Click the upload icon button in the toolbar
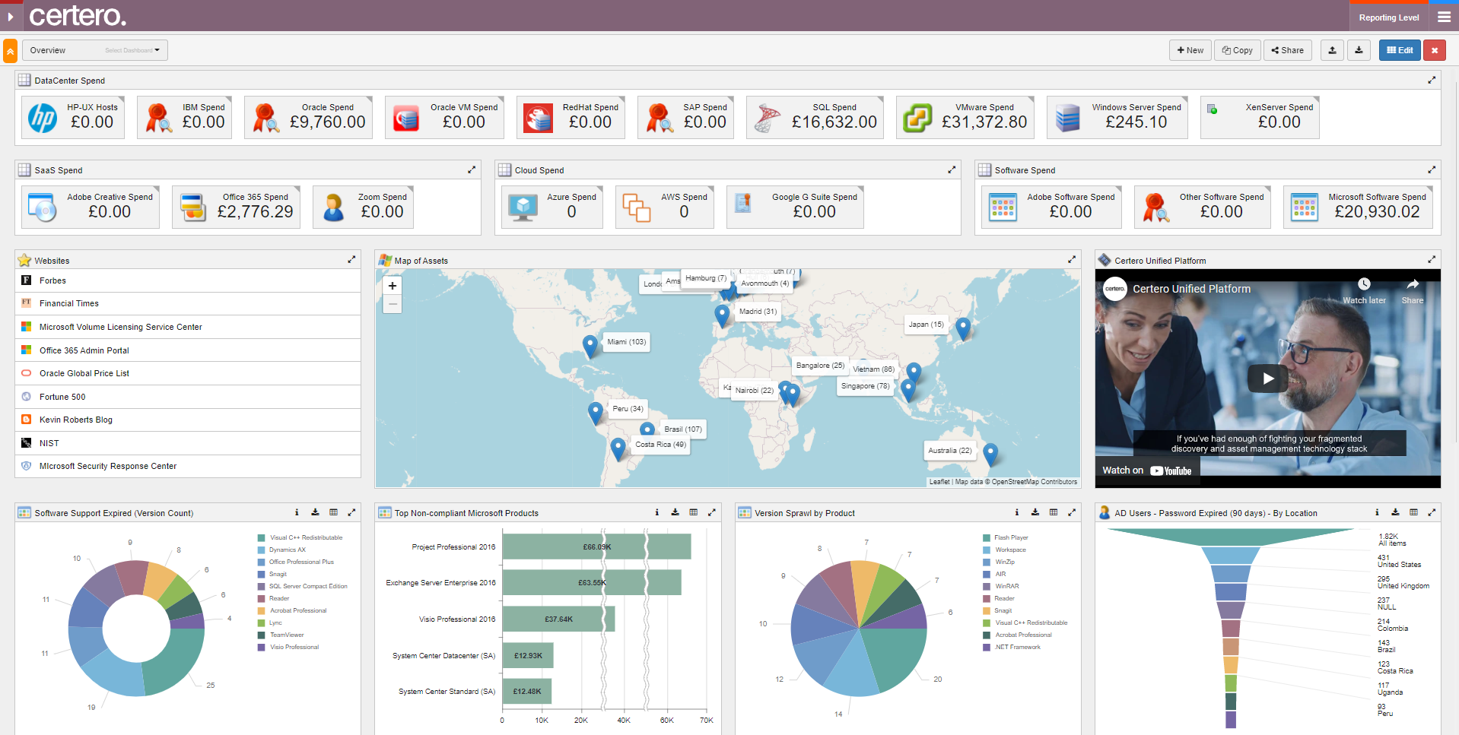Viewport: 1459px width, 735px height. pyautogui.click(x=1332, y=50)
